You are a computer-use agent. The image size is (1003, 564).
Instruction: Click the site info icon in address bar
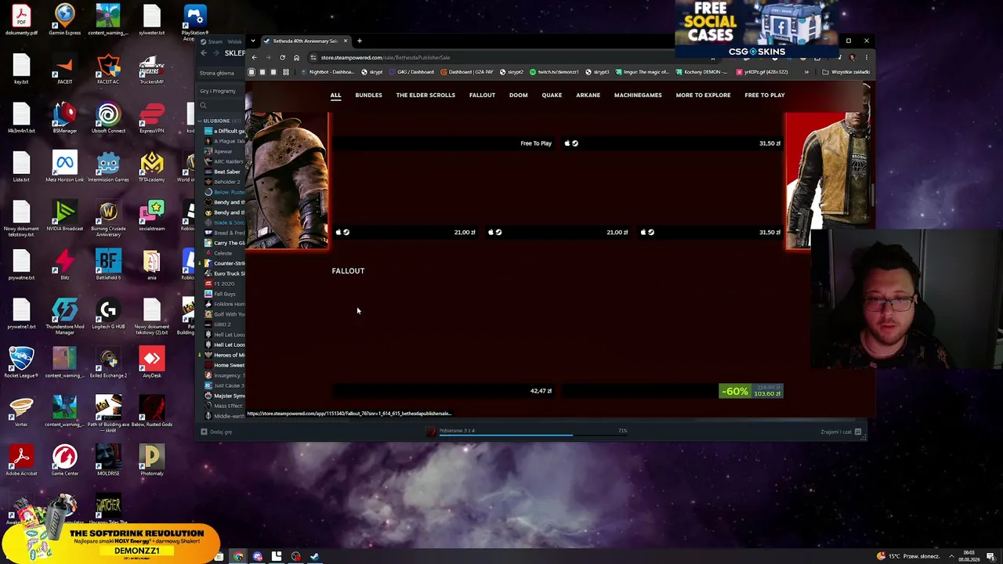313,57
